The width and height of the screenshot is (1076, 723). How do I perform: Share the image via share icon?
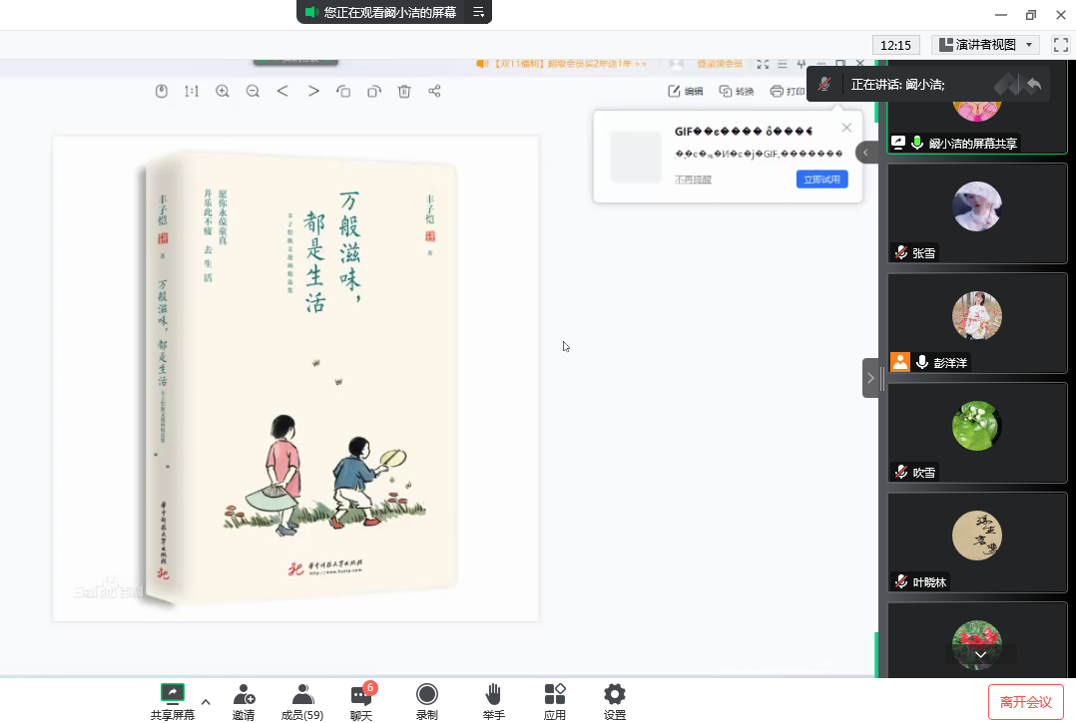point(434,91)
